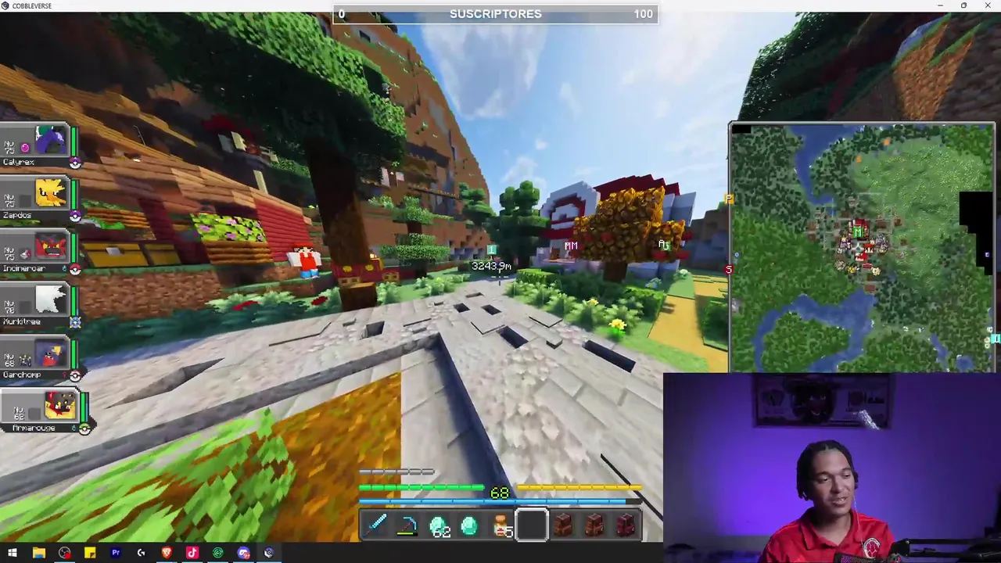Open Adobe Premiere Pro from the taskbar
1001x563 pixels.
pos(116,553)
